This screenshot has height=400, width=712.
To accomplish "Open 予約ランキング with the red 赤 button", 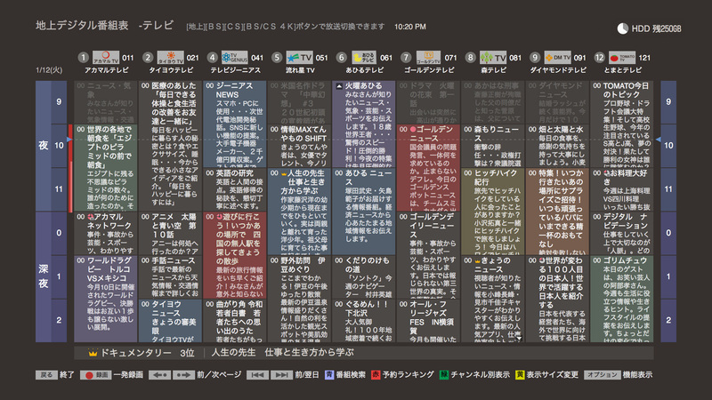I will pos(376,374).
